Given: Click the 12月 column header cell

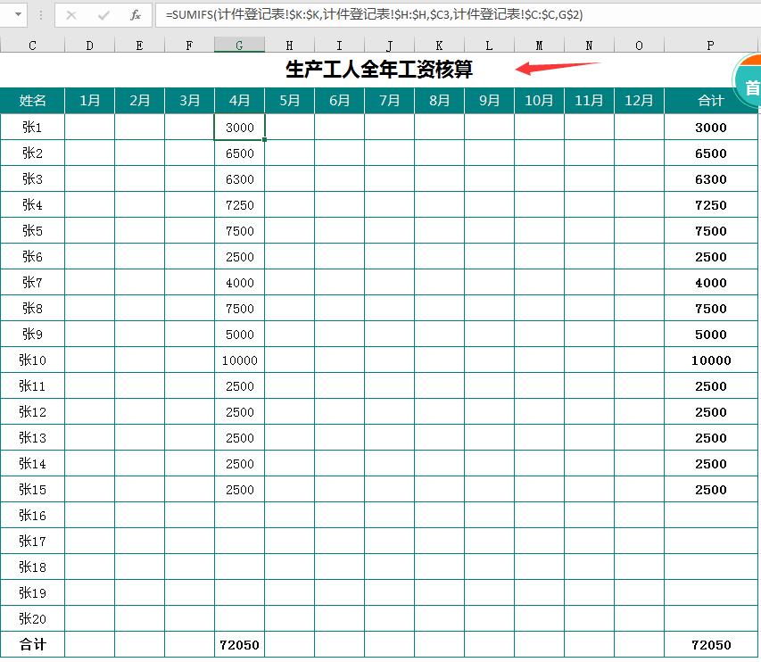Looking at the screenshot, I should pos(639,101).
